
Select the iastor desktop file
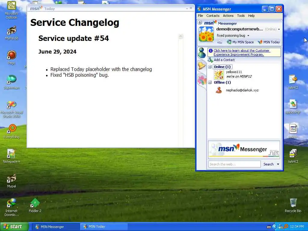click(293, 131)
